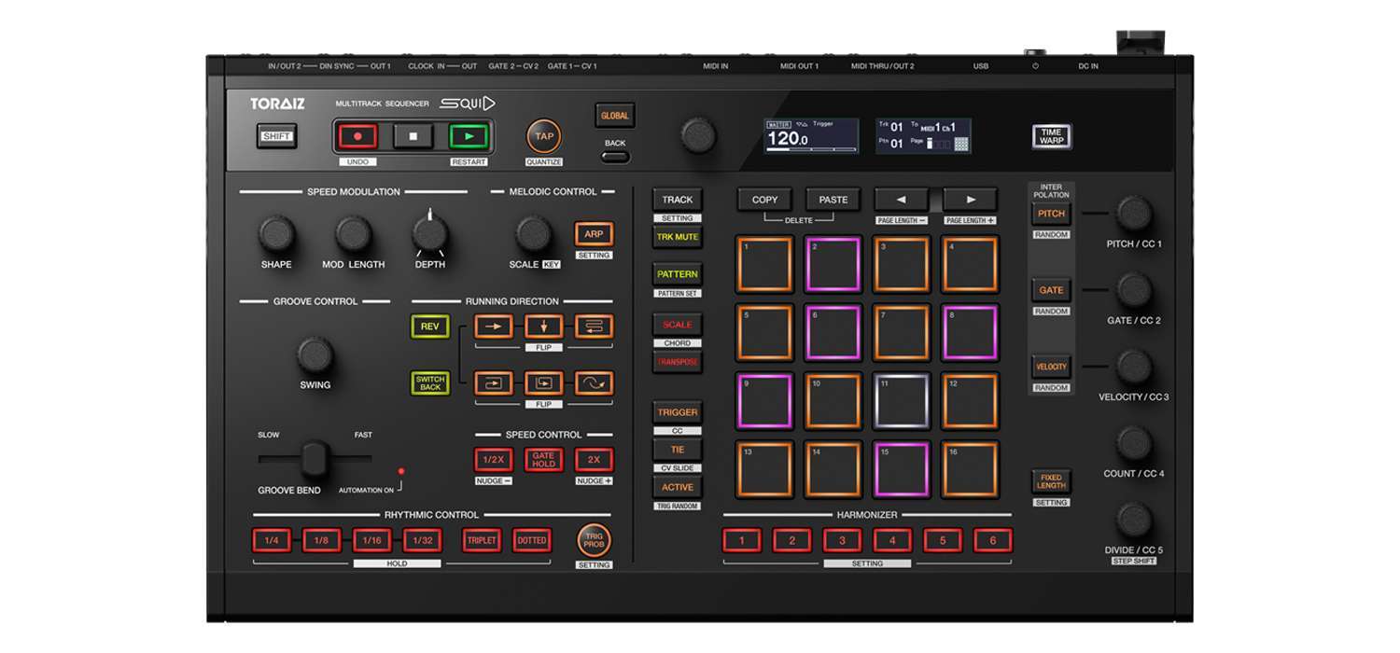Select the 1/16 rhythmic button
This screenshot has width=1400, height=653.
371,540
